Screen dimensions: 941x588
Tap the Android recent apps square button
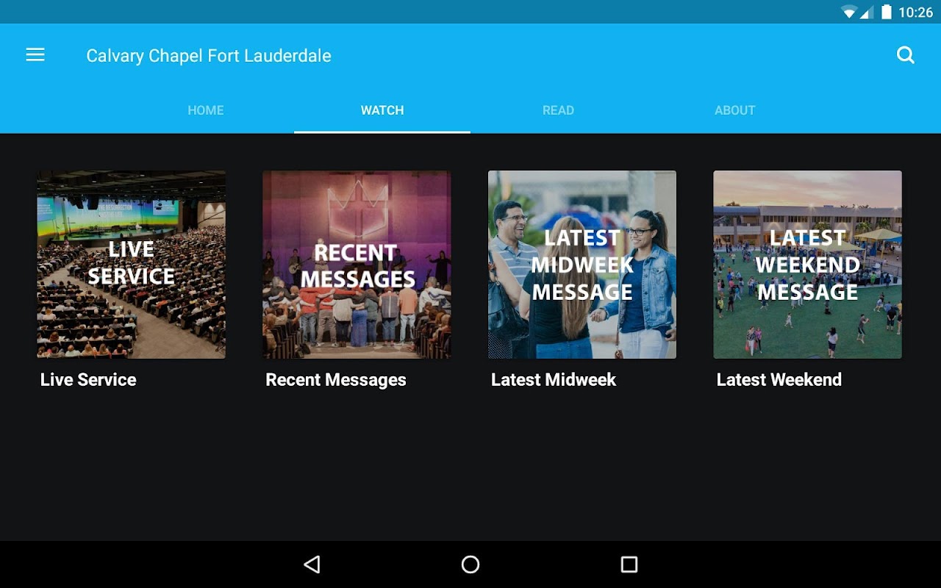tap(629, 564)
